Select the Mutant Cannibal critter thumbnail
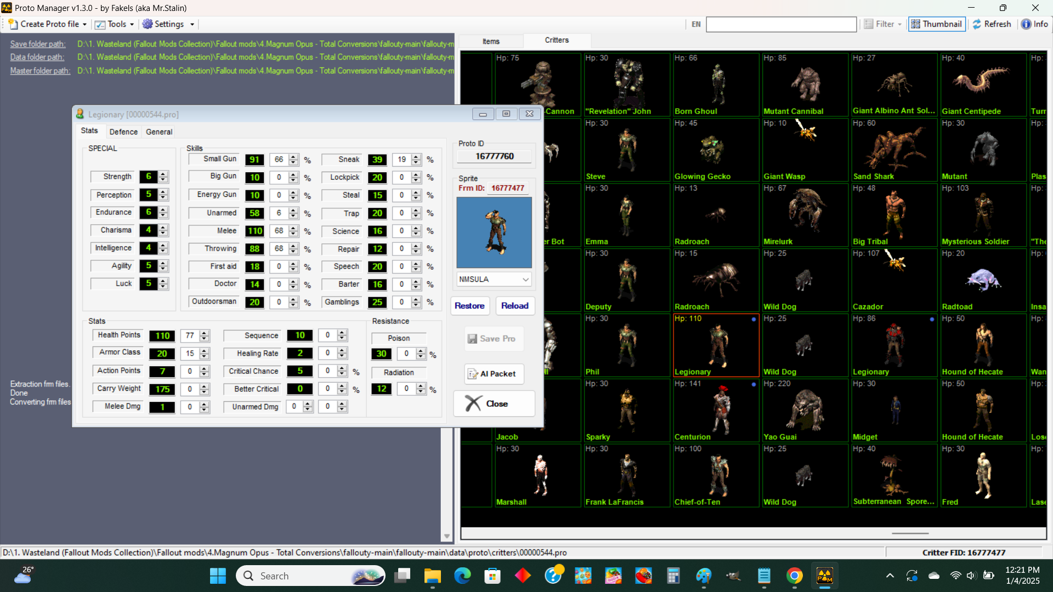 (x=805, y=84)
